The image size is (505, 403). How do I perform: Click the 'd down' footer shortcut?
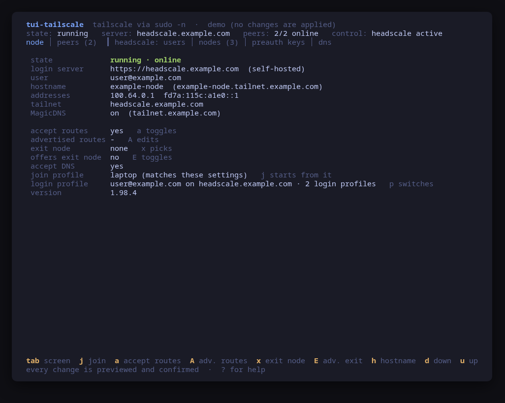point(438,361)
